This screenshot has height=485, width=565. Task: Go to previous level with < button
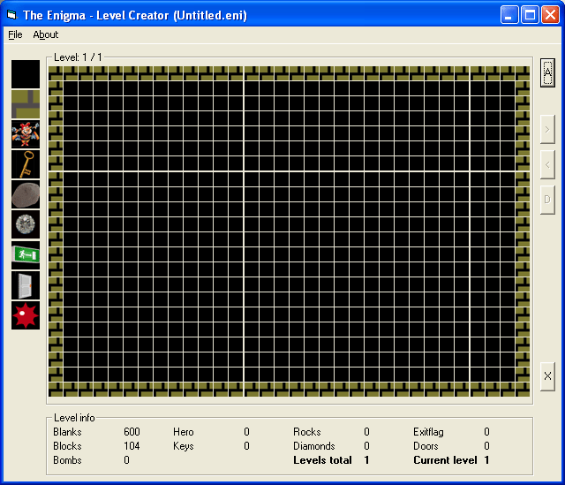[x=547, y=165]
